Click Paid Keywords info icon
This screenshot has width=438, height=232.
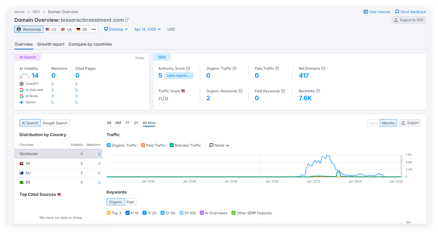click(x=283, y=91)
